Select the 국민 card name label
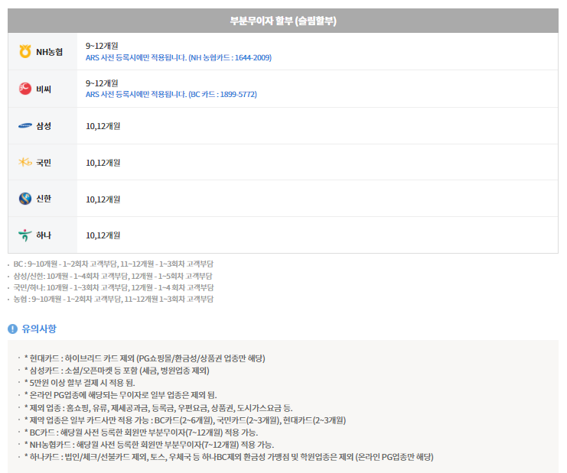Screen dimensions: 567x473 pos(44,163)
